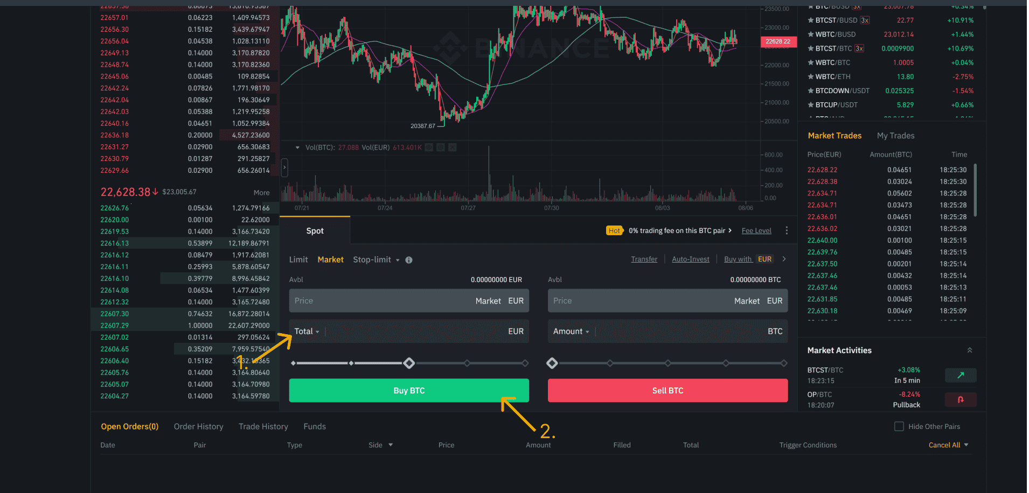Open the Order History tab

[198, 426]
